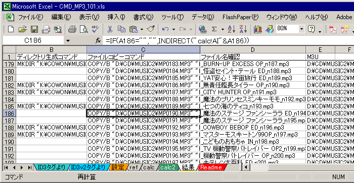Select cell with COWBOY BEBOP ED_n196.mp3
Viewport: 354px width, 183px height.
pyautogui.click(x=253, y=128)
